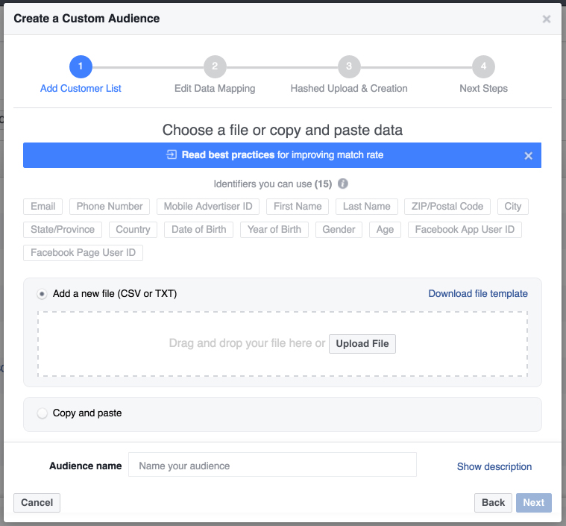Click the Back button
The height and width of the screenshot is (526, 566).
(x=493, y=503)
